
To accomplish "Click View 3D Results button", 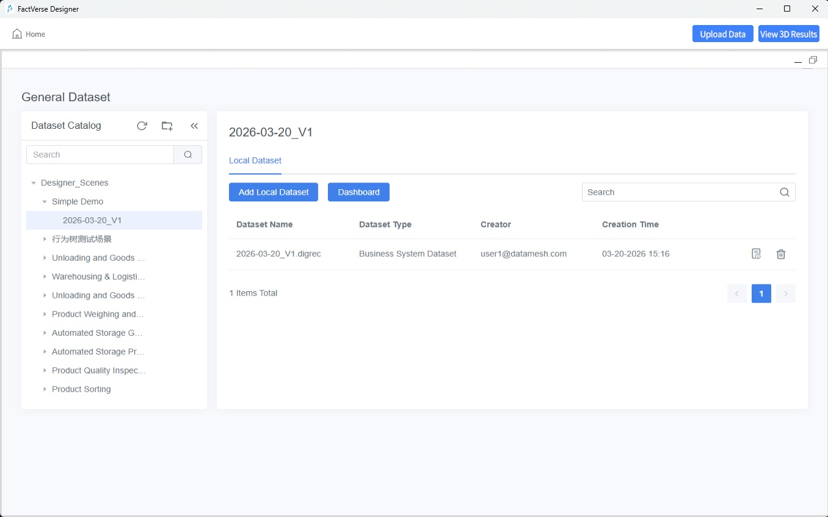I will tap(788, 34).
